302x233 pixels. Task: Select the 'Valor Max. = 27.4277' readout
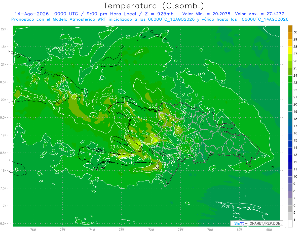tap(259, 14)
